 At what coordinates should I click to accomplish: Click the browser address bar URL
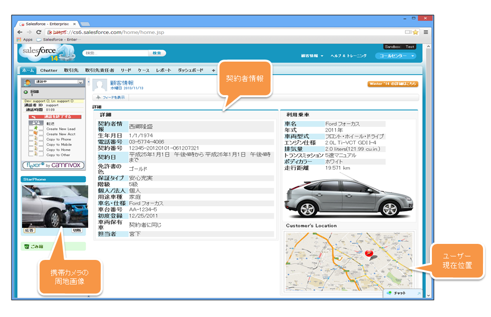(108, 32)
